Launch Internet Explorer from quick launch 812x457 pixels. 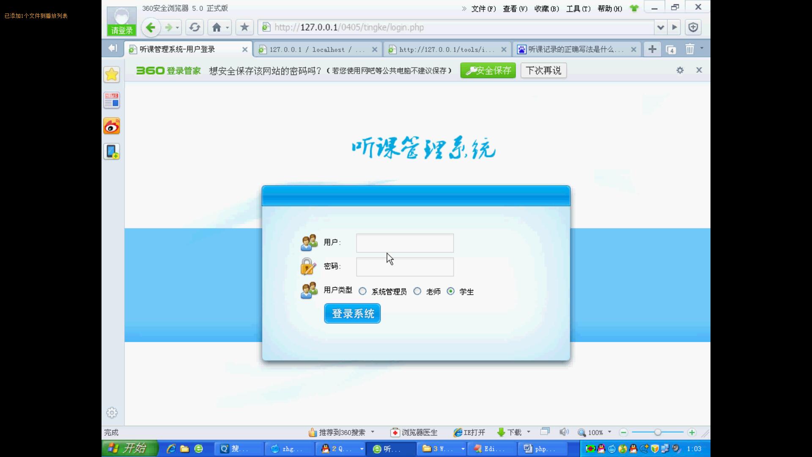[171, 449]
